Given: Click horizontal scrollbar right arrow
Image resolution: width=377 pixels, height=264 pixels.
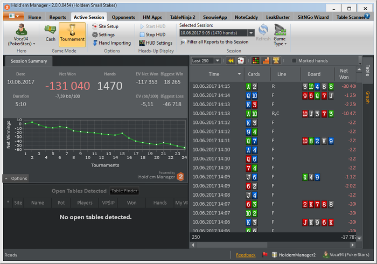Looking at the screenshot, I should pyautogui.click(x=352, y=245).
